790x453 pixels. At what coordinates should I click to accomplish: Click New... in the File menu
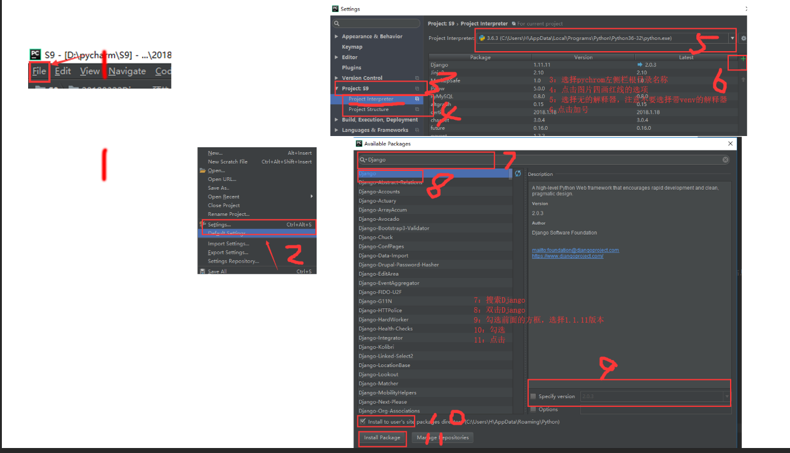257,153
